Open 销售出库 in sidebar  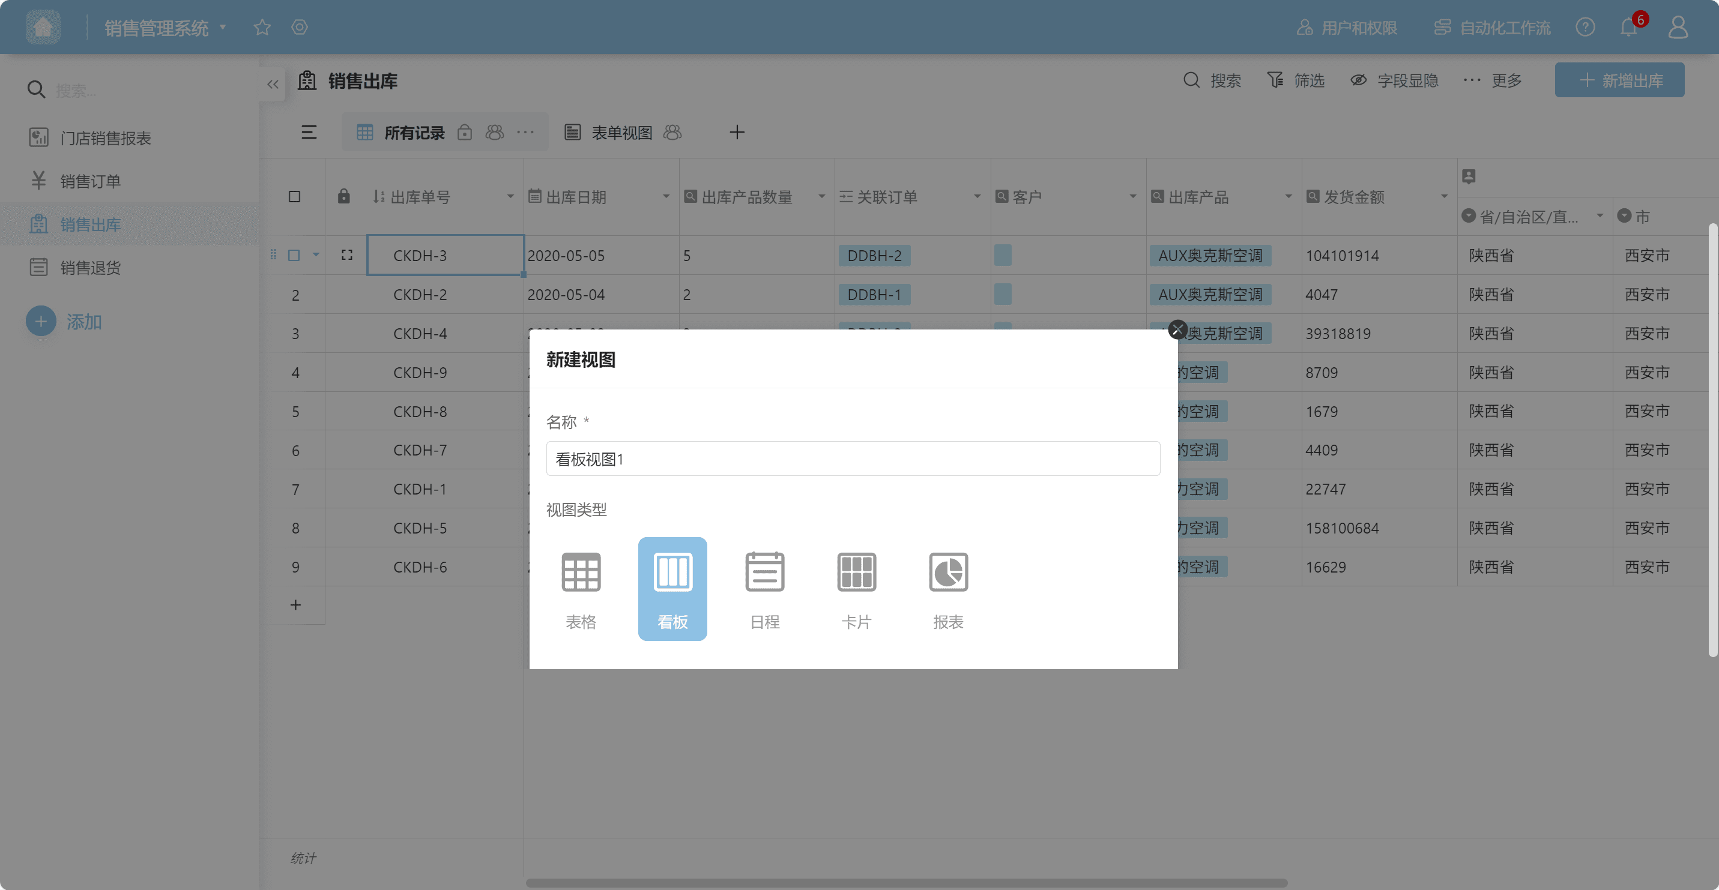[130, 224]
